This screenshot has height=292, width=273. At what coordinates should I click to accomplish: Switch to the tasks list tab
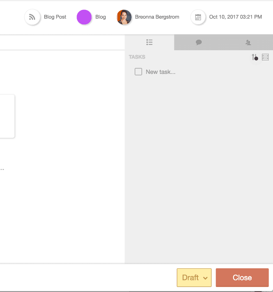149,42
